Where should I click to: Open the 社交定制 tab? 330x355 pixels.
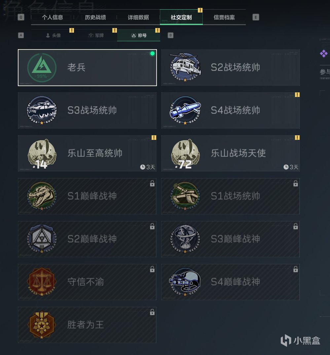tap(181, 17)
